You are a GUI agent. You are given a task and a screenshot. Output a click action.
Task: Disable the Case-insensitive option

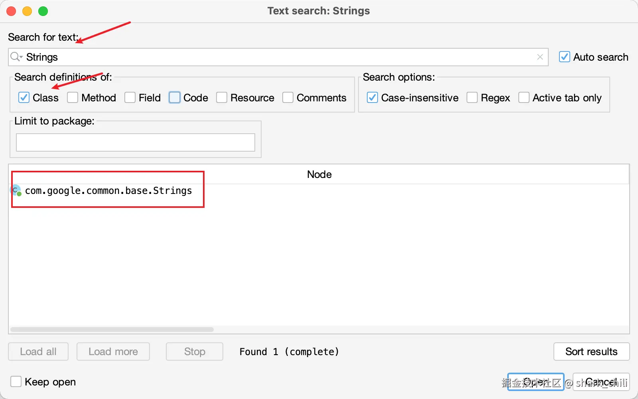pyautogui.click(x=372, y=98)
